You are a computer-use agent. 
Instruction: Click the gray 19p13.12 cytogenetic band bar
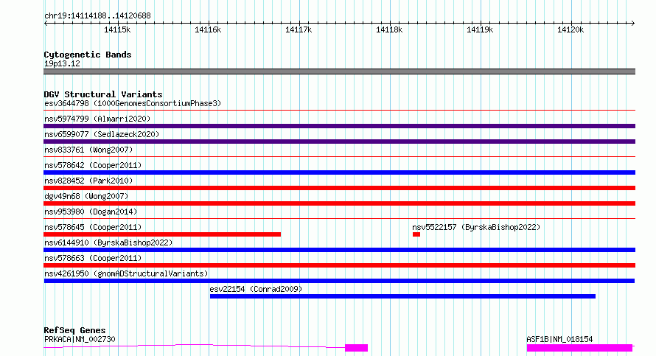coord(339,71)
